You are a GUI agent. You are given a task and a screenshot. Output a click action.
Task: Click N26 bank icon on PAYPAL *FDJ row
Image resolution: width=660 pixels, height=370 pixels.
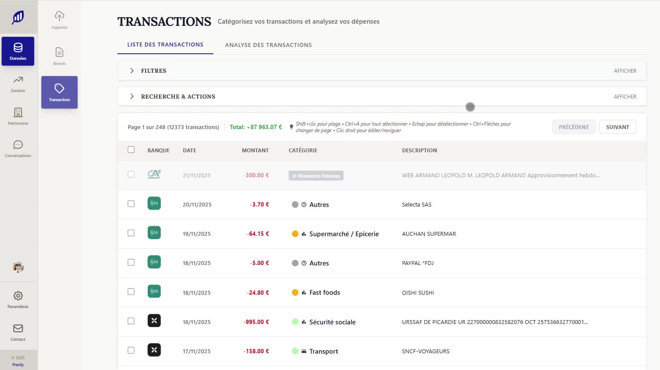[154, 262]
